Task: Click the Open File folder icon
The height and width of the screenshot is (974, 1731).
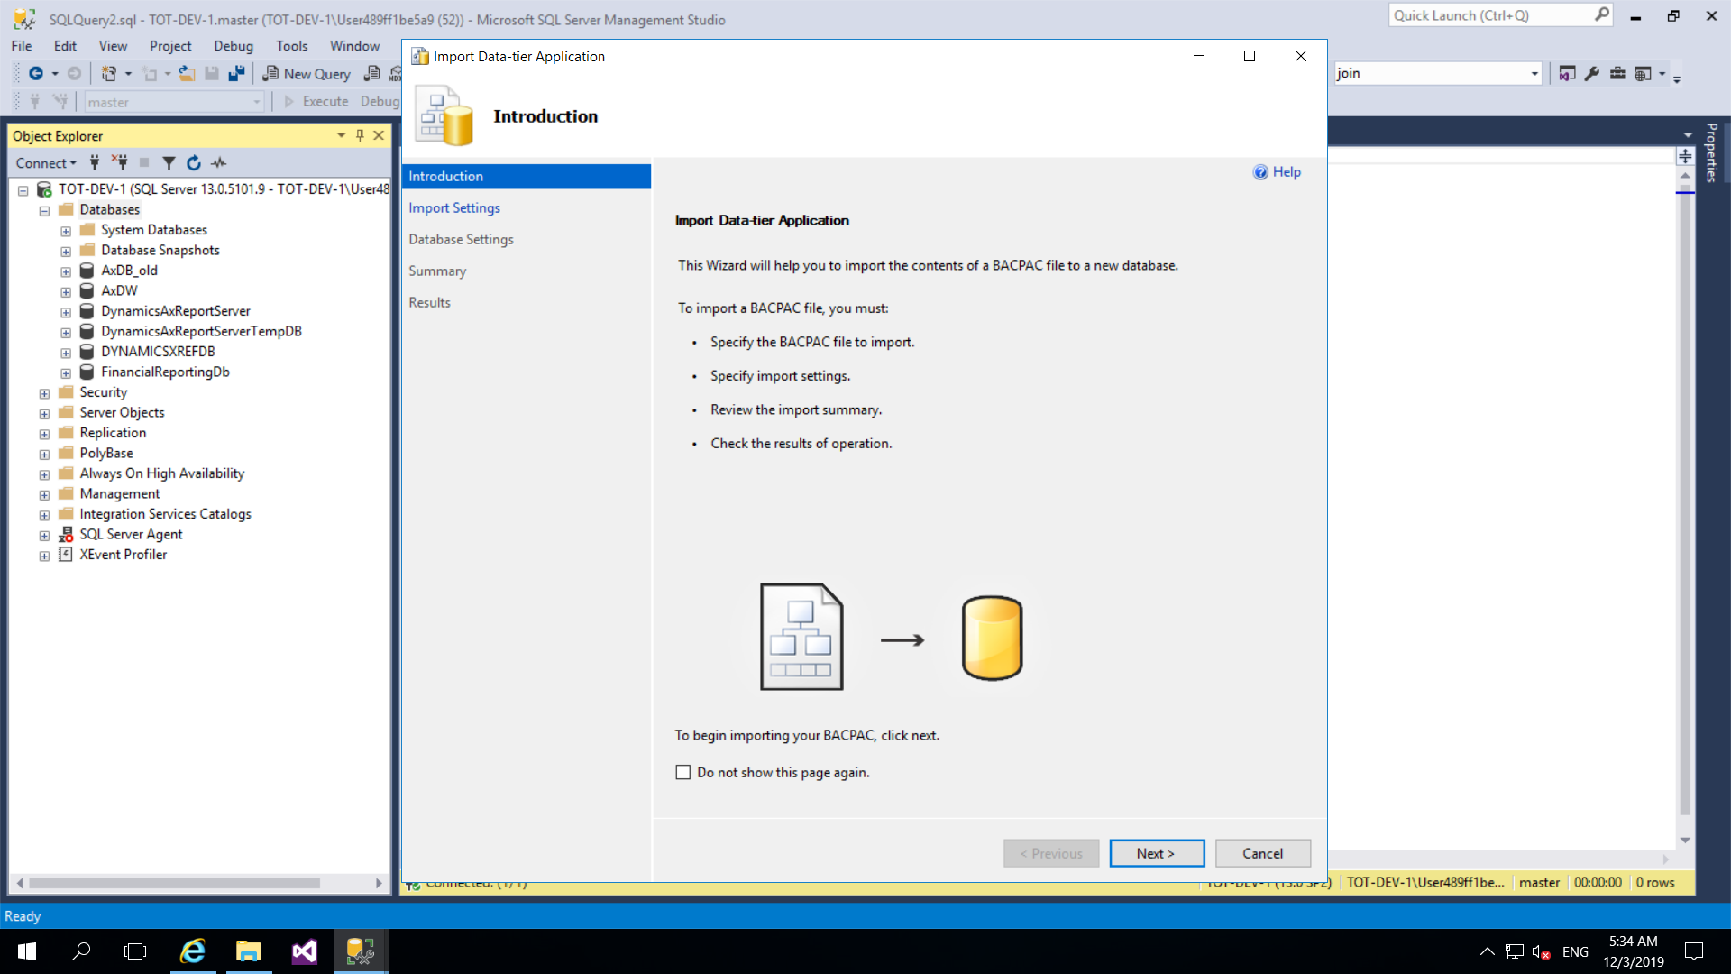Action: (187, 74)
